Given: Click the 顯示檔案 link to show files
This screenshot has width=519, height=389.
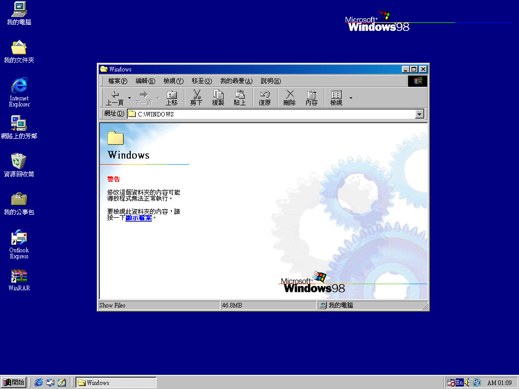Looking at the screenshot, I should coord(139,218).
